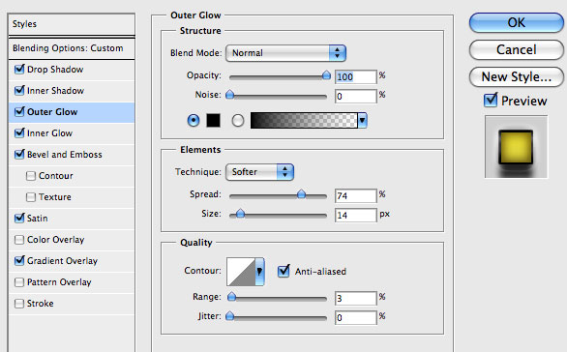Click the Cancel button
Image resolution: width=567 pixels, height=352 pixels.
pos(517,49)
